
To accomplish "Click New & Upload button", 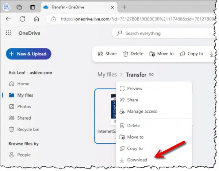I will tap(28, 54).
